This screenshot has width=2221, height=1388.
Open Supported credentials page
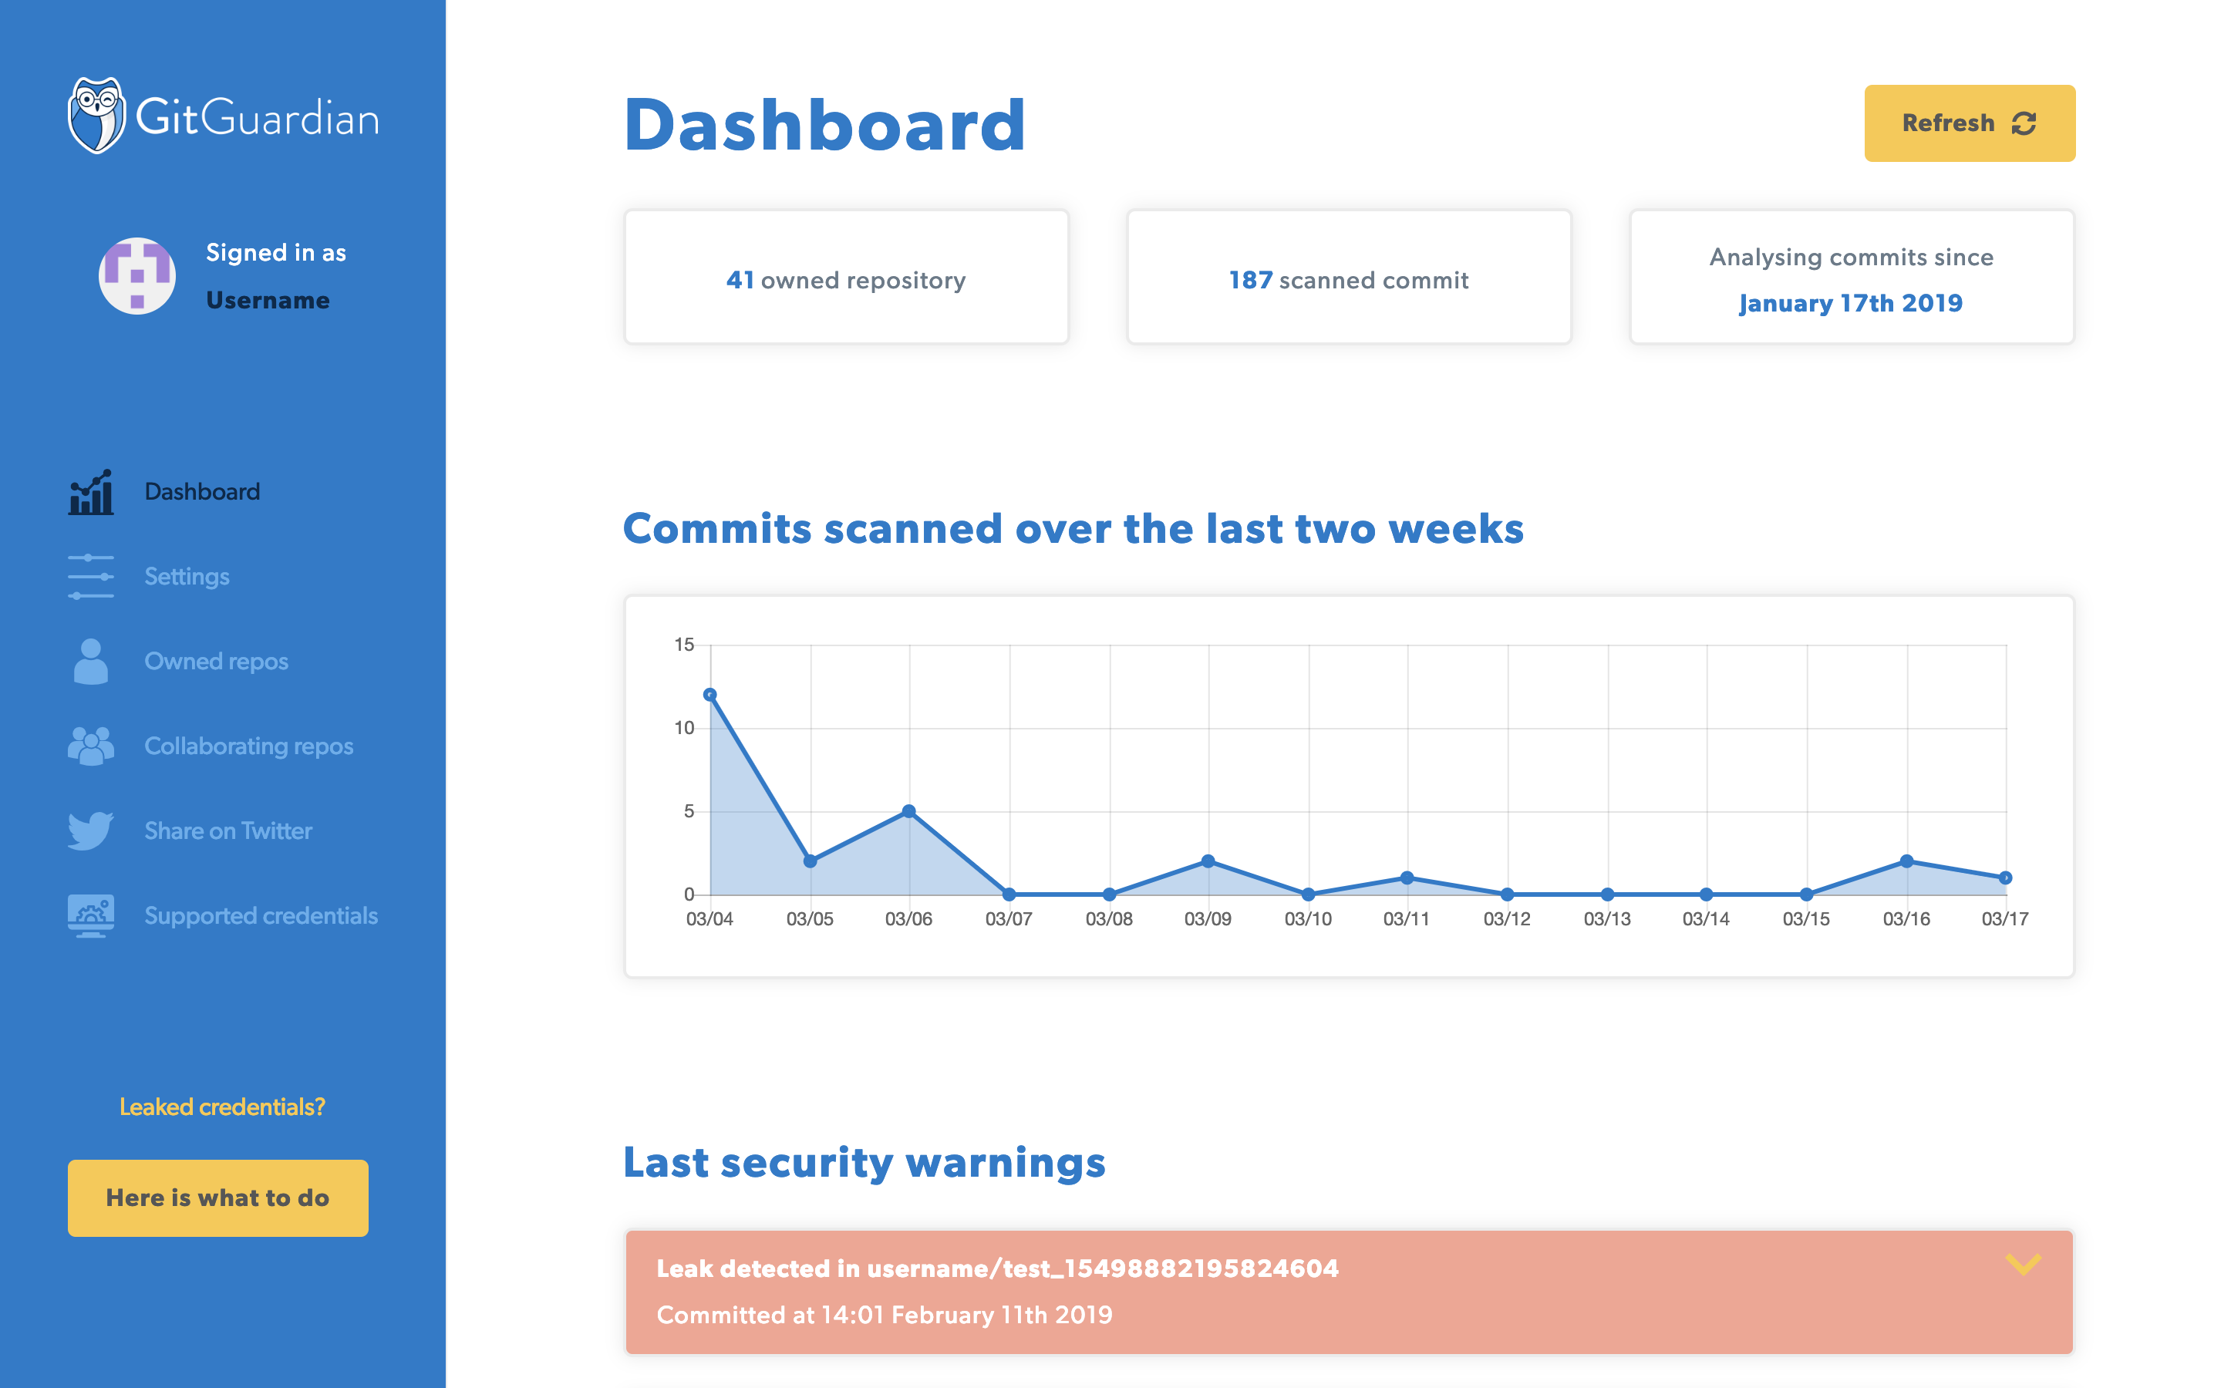click(x=261, y=915)
